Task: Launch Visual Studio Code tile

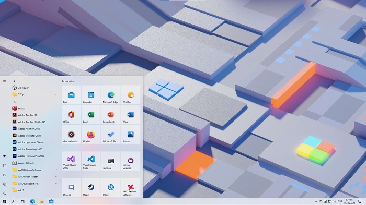Action: click(91, 161)
